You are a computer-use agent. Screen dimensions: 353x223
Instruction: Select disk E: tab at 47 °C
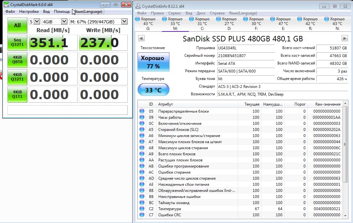click(x=283, y=23)
